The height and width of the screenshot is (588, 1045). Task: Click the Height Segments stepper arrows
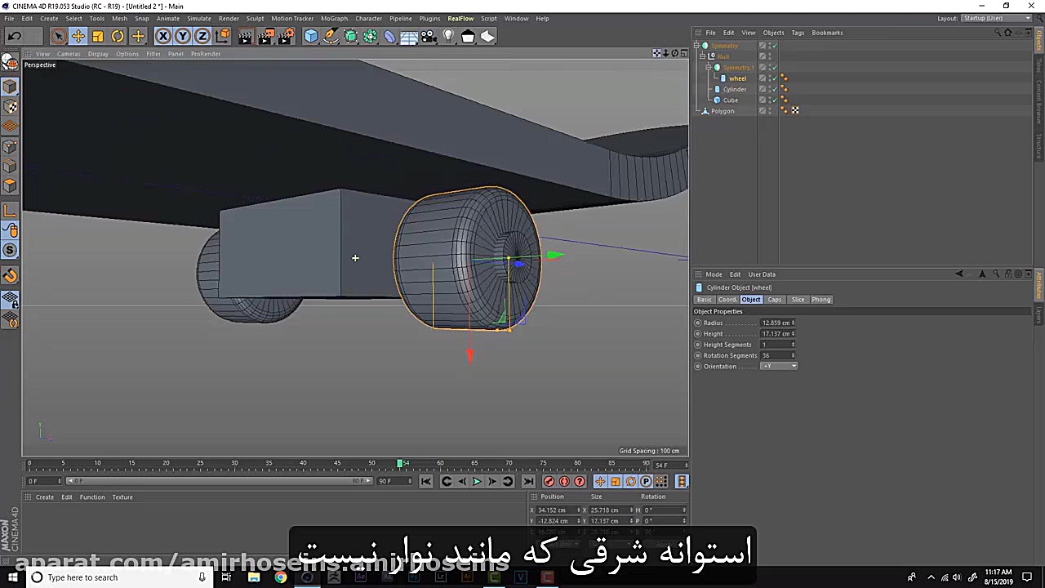792,344
